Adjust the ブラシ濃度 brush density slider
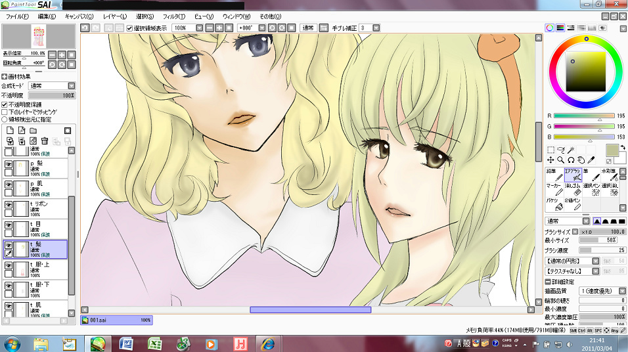Image resolution: width=628 pixels, height=352 pixels. point(602,250)
